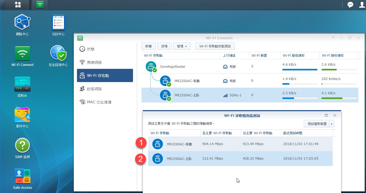This screenshot has height=193, width=366.
Task: Select MAC 位址過濾 in the sidebar
Action: 105,102
